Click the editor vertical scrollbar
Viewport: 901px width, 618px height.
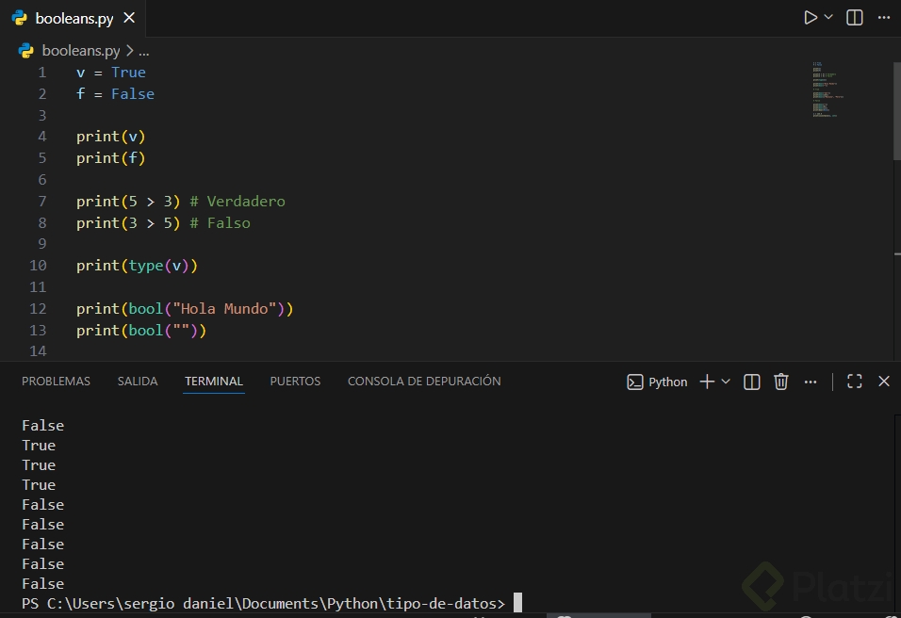click(897, 111)
